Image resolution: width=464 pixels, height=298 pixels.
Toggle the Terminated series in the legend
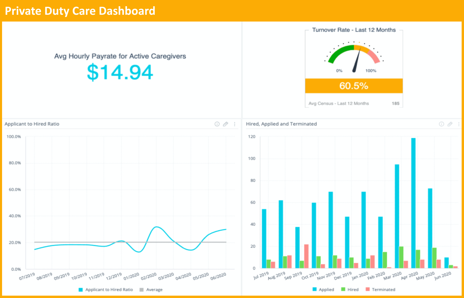[380, 289]
